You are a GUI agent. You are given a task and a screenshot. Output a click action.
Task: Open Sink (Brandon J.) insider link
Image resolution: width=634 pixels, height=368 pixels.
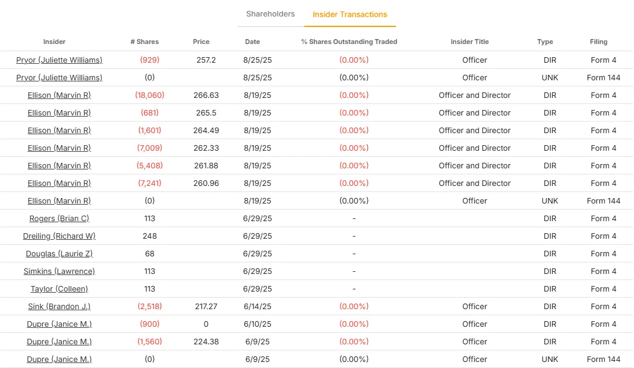[59, 306]
